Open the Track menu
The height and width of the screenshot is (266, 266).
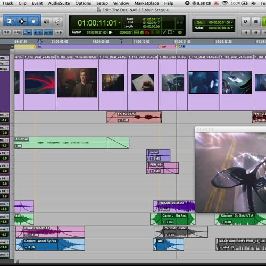coord(7,3)
